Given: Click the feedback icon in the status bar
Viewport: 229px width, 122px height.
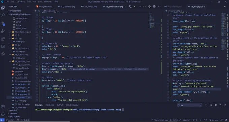Looking at the screenshot, I should click(222, 120).
